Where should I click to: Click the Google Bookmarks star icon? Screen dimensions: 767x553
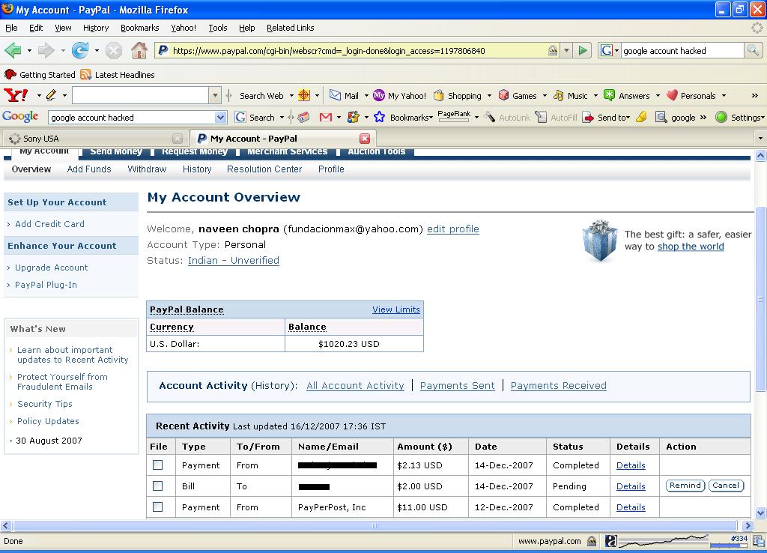coord(379,117)
